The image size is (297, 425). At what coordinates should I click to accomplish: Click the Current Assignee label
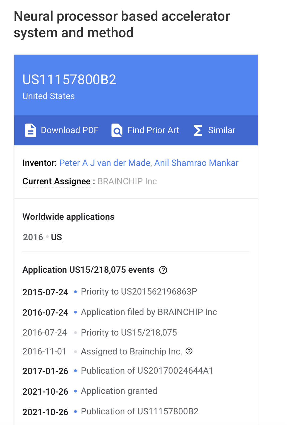pos(57,181)
